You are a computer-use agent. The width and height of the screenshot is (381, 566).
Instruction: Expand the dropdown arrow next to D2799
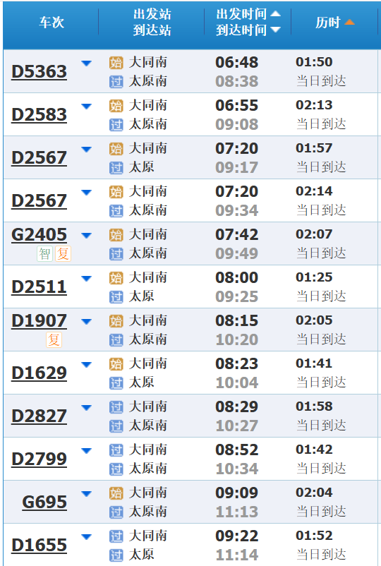(x=86, y=451)
